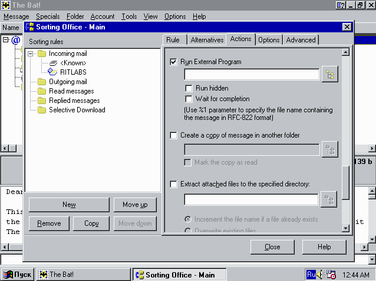Enable the Run hidden option

(189, 88)
